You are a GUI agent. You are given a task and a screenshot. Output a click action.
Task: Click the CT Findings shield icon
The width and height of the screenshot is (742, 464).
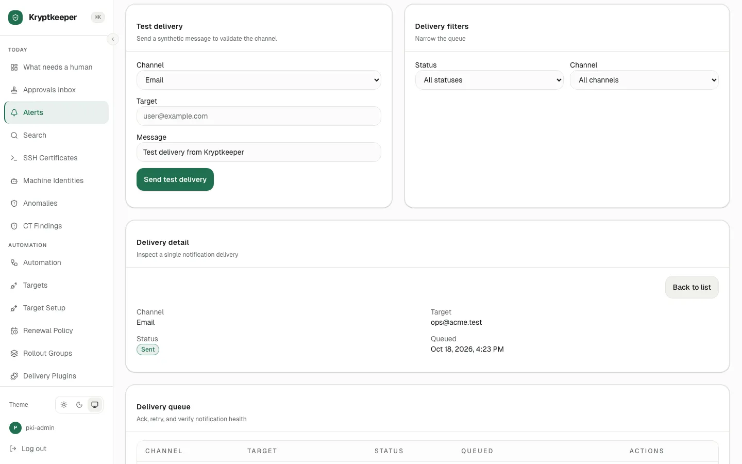click(14, 226)
